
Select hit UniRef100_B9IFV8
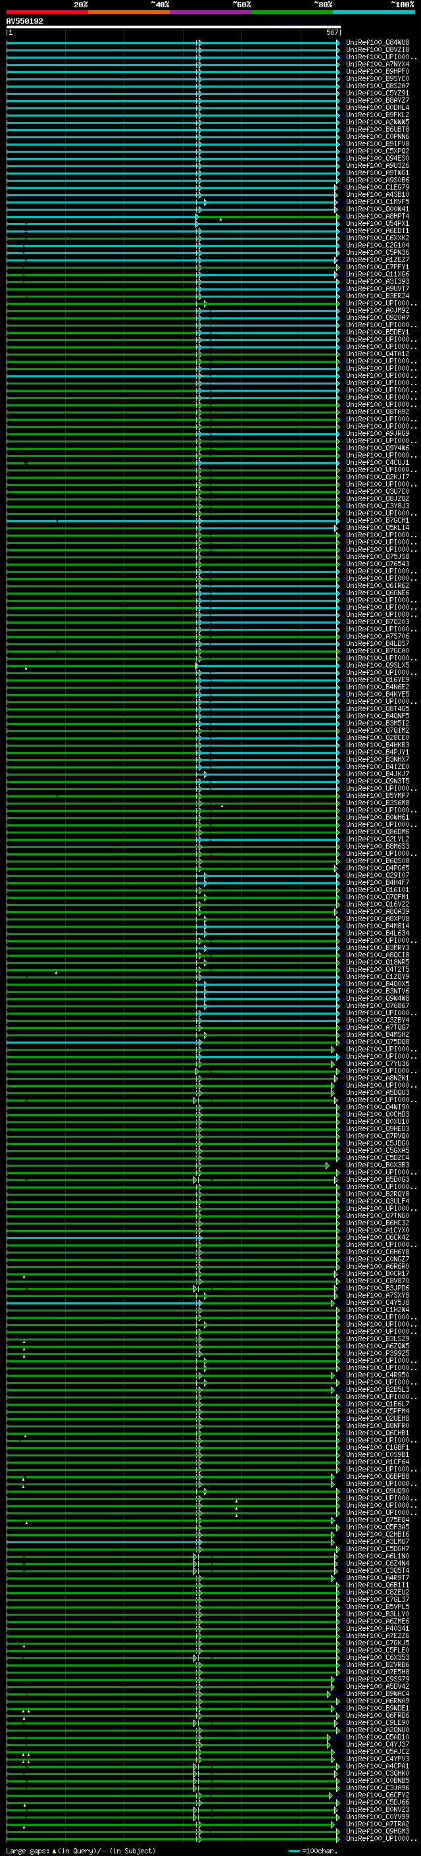378,144
